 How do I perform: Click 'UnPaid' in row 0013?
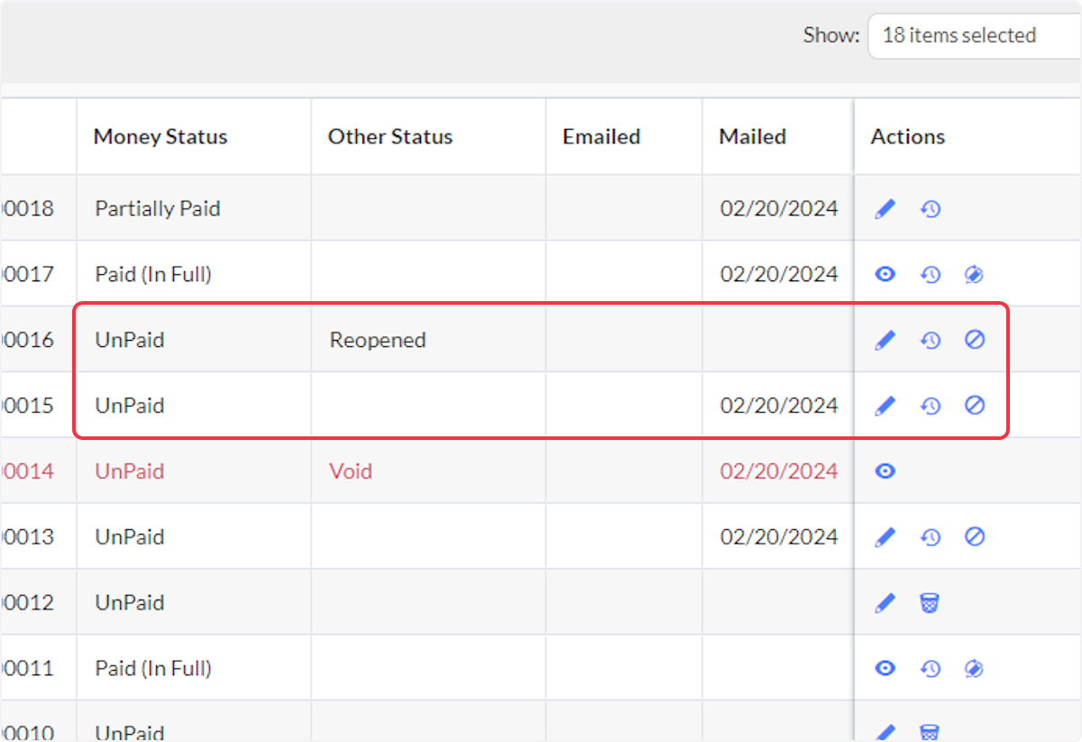[130, 537]
